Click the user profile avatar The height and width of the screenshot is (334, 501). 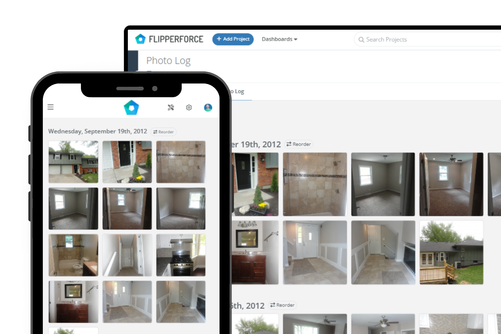coord(208,107)
